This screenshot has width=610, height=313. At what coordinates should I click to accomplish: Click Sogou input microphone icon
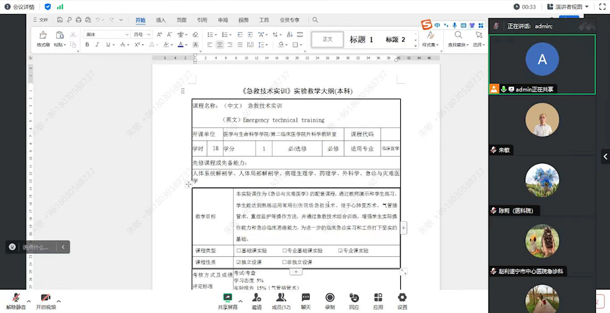point(454,25)
